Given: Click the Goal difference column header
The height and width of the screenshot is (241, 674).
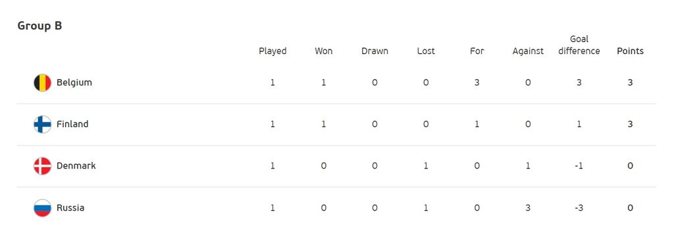Looking at the screenshot, I should (579, 45).
